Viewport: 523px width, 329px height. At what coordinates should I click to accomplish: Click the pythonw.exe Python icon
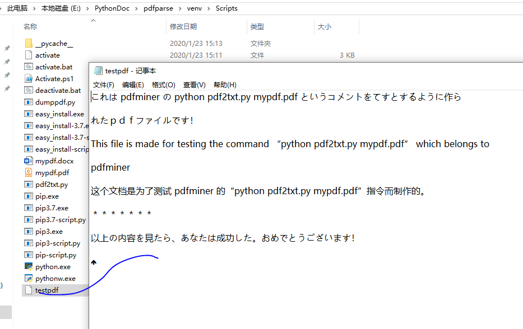pos(29,279)
